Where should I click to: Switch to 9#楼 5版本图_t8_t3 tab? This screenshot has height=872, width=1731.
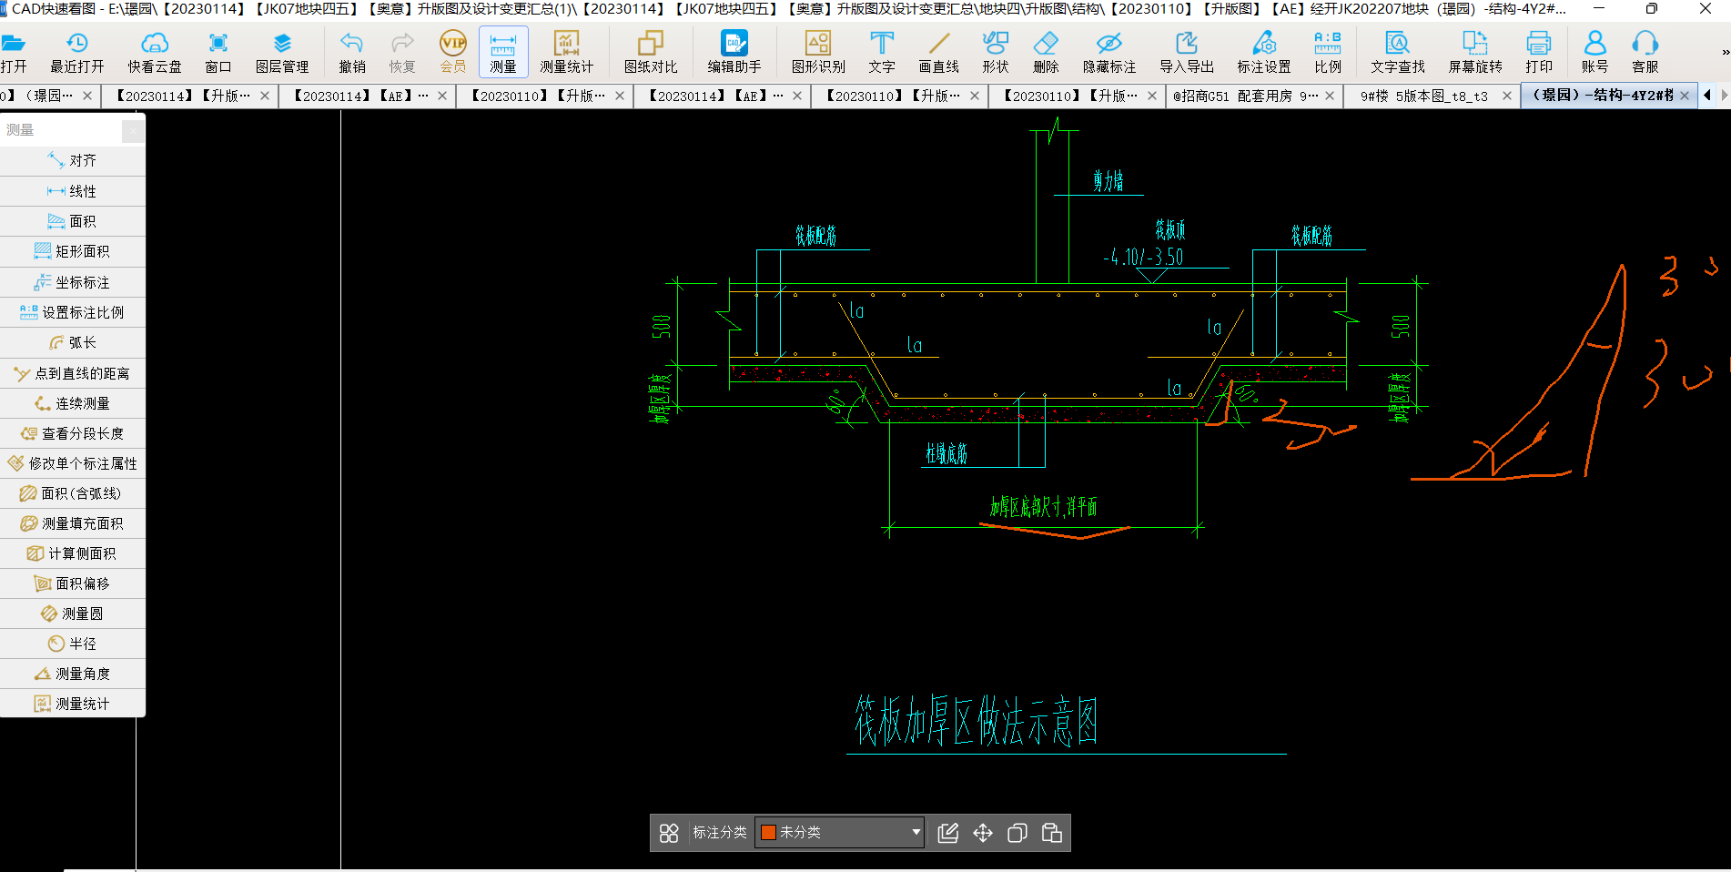(1424, 96)
